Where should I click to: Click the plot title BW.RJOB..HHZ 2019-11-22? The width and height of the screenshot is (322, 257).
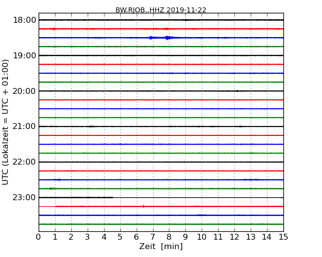pos(161,10)
